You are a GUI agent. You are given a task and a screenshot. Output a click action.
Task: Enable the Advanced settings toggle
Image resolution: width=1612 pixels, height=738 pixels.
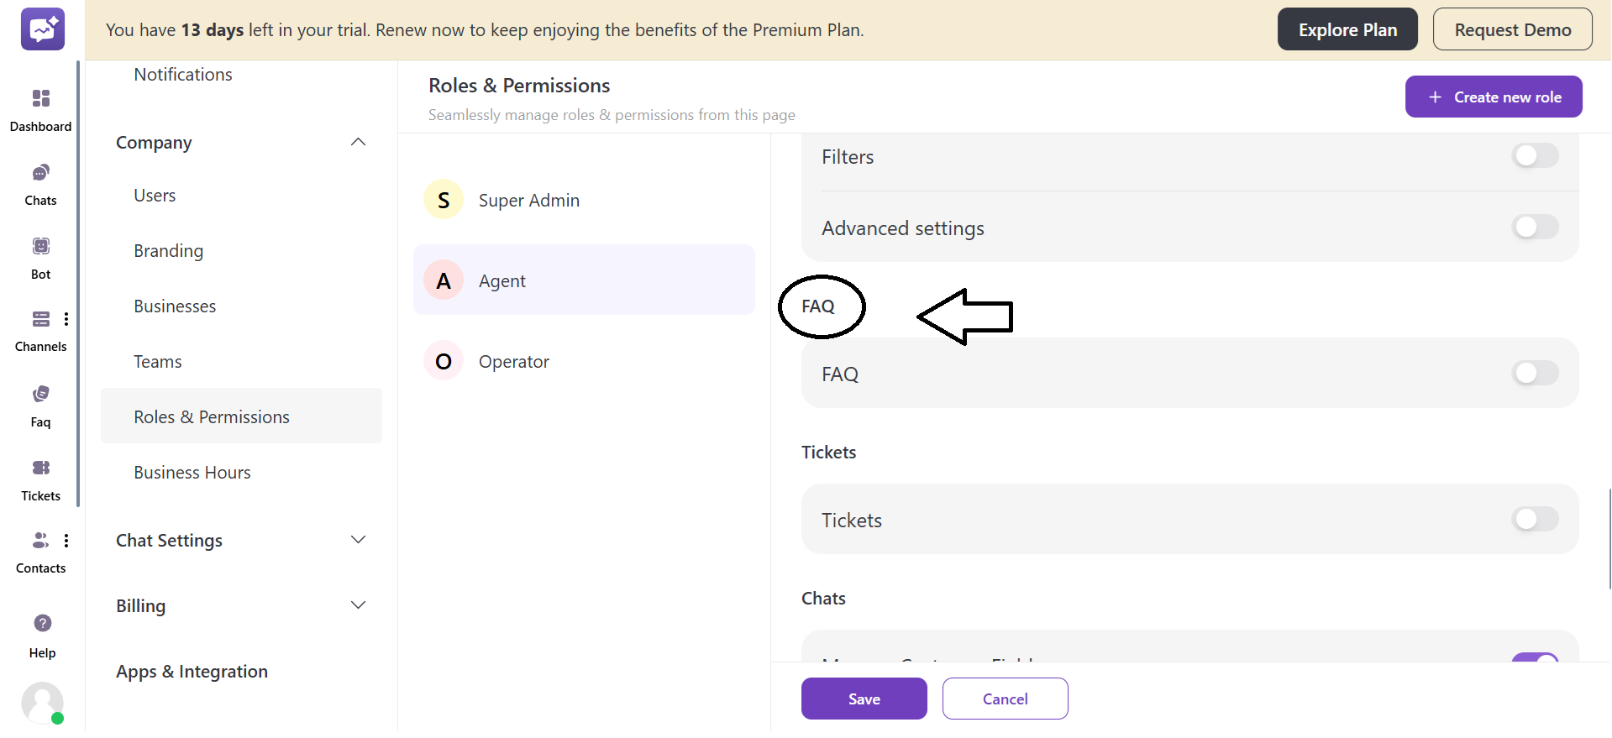point(1534,227)
